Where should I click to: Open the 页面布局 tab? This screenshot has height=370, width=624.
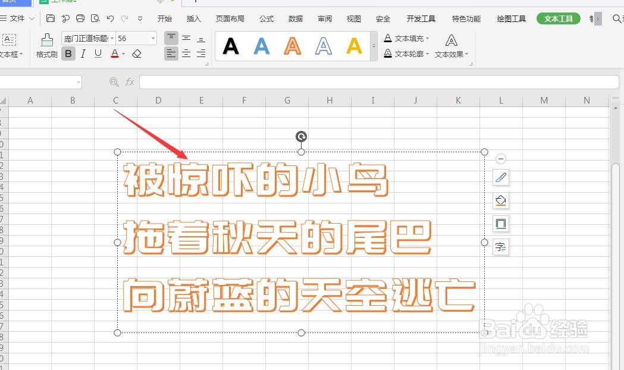(x=230, y=18)
